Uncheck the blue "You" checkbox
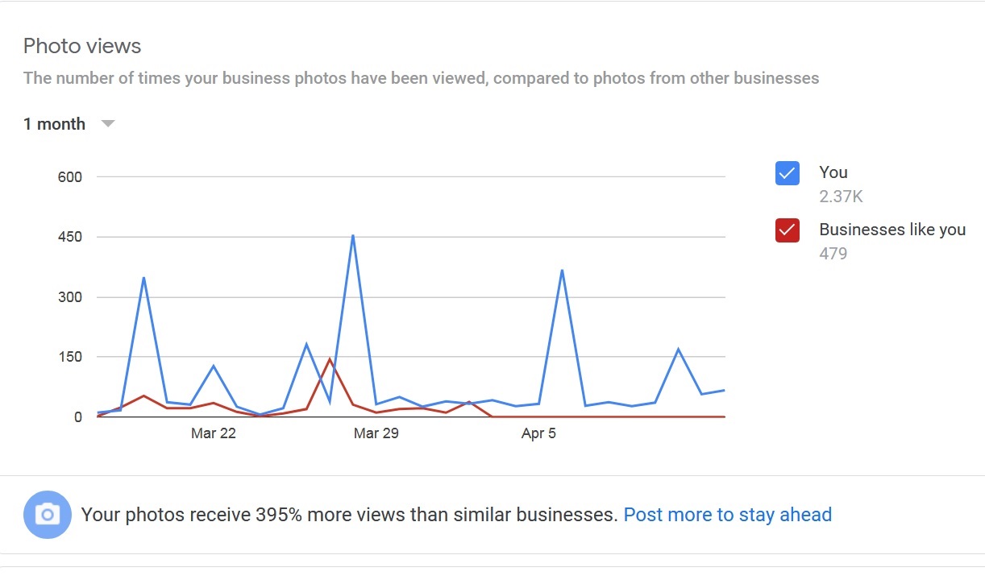This screenshot has height=580, width=985. click(787, 172)
